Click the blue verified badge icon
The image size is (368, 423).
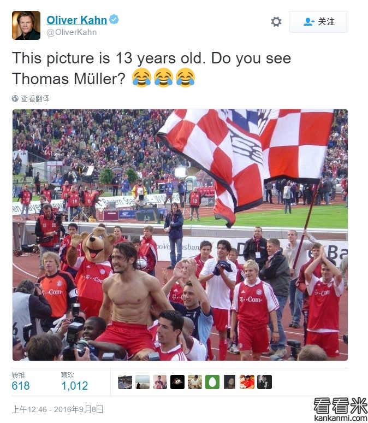(x=114, y=20)
